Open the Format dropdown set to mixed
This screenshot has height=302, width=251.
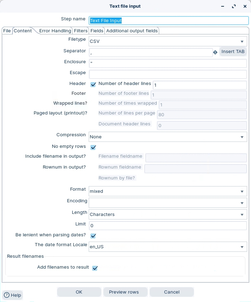242,191
